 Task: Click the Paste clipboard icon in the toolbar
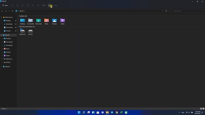coord(23,5)
